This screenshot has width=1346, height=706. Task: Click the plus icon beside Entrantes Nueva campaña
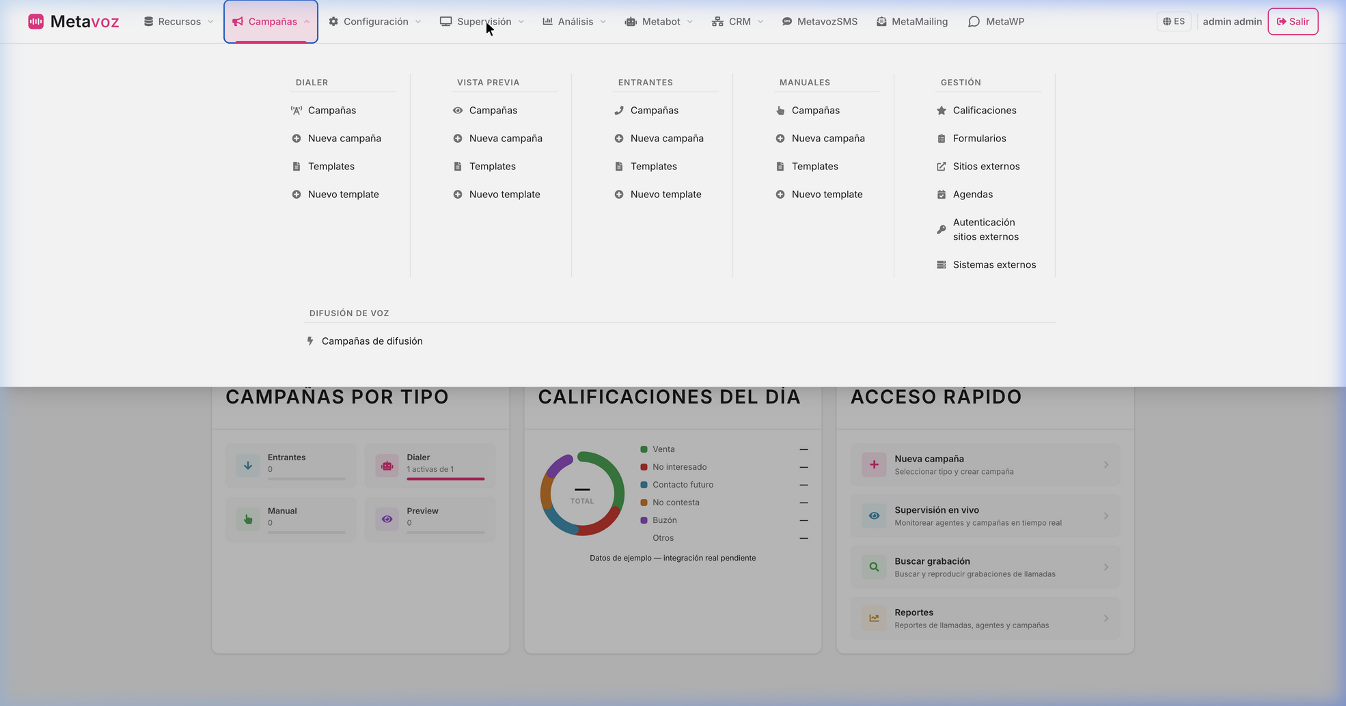[619, 139]
